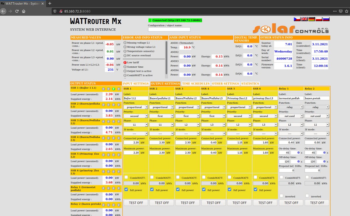Click the insecure connection lock icon
Image resolution: width=350 pixels, height=216 pixels.
[x=61, y=11]
